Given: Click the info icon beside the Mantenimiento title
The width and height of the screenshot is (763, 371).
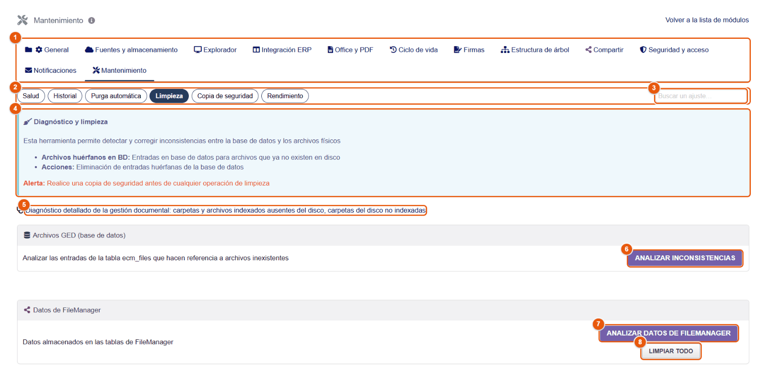Looking at the screenshot, I should pos(91,20).
